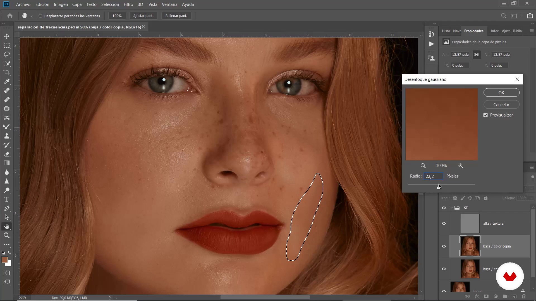Hide the baja / color copia layer
536x301 pixels.
[x=444, y=246]
